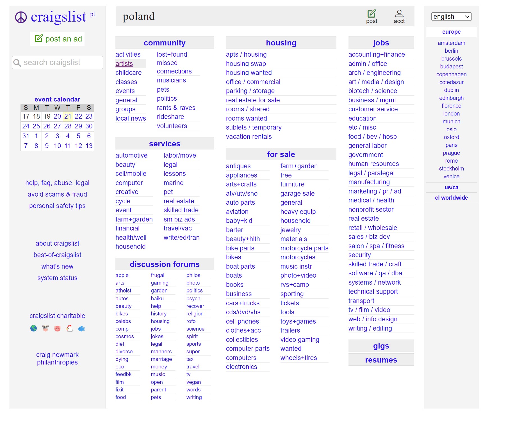Open the resumes section header

tap(381, 360)
